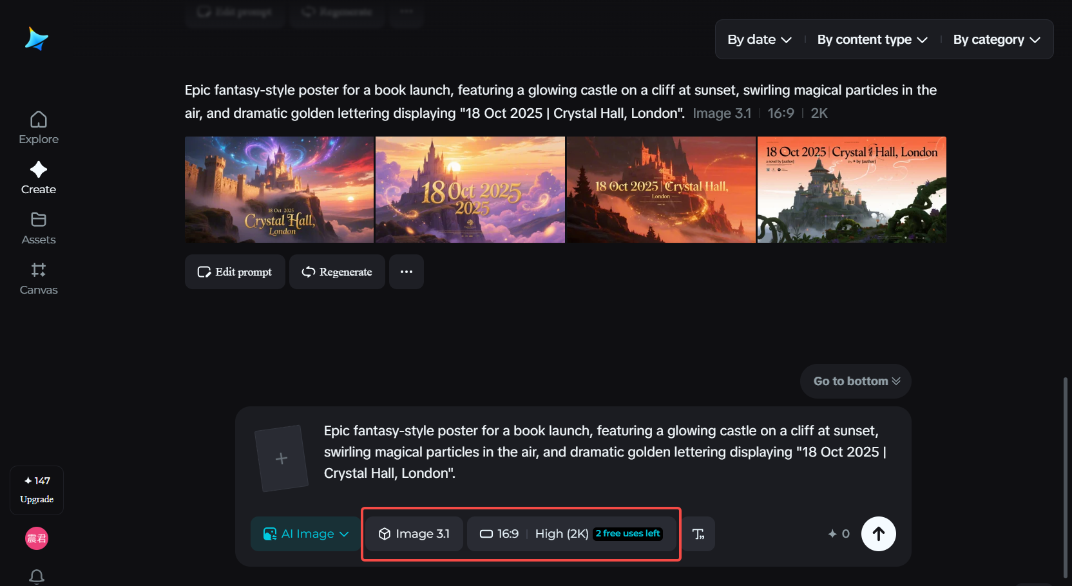Open the notifications bell

pos(37,576)
